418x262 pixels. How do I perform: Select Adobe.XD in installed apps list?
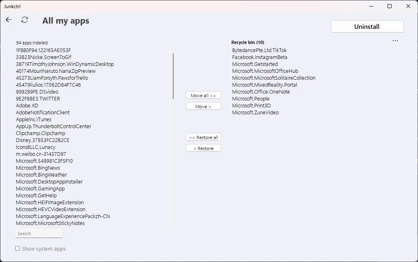(27, 105)
